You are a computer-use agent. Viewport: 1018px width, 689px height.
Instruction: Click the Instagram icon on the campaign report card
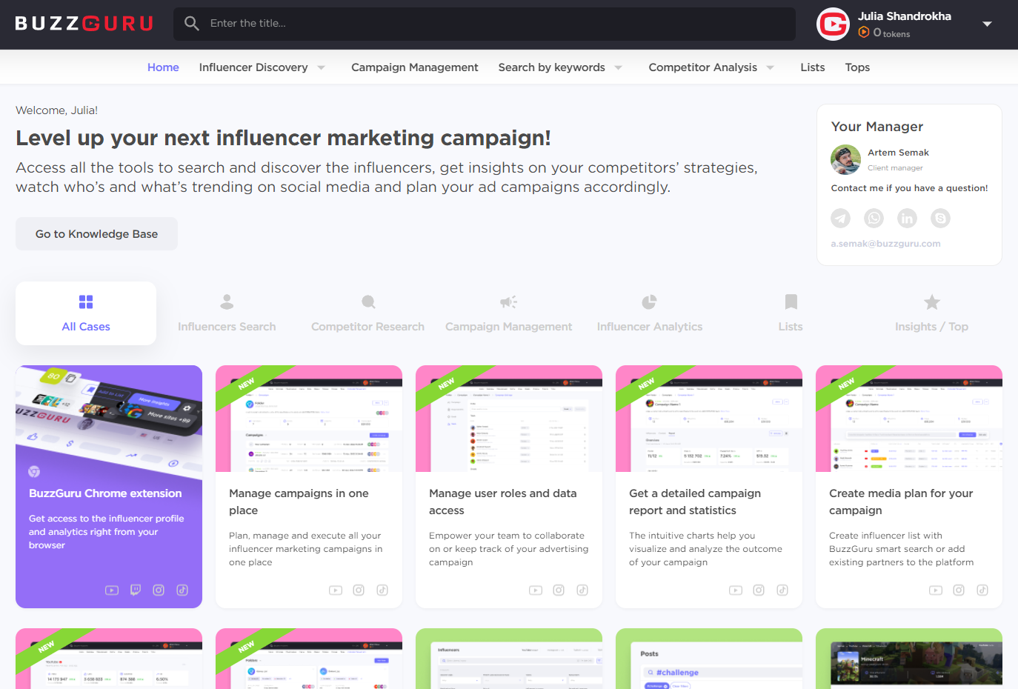coord(759,590)
